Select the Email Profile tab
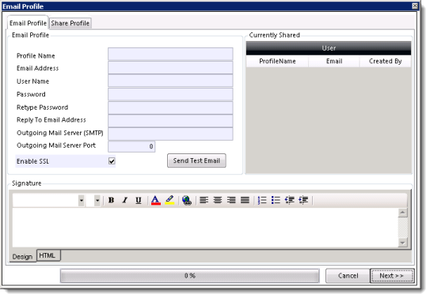 (x=28, y=23)
